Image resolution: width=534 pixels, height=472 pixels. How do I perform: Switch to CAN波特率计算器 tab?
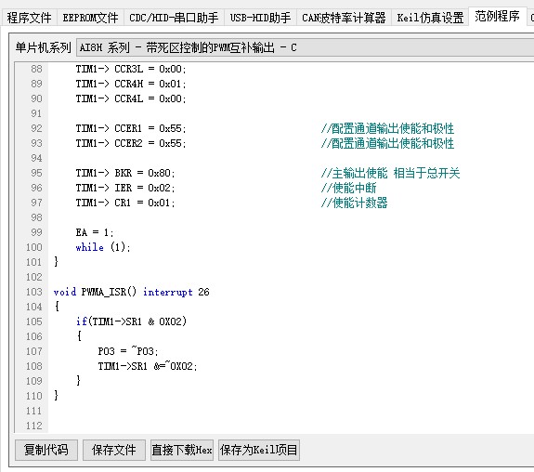(x=344, y=18)
